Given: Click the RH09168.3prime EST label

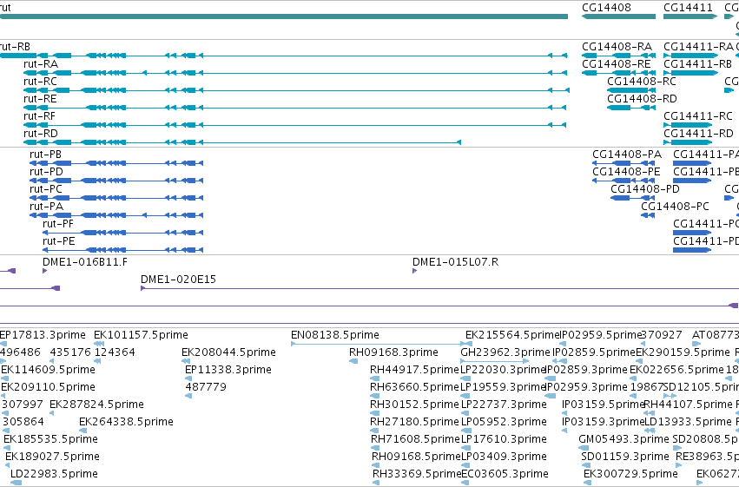Looking at the screenshot, I should (x=393, y=352).
